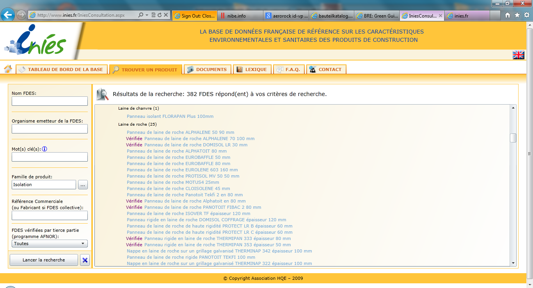Open product family picker with ... button
The width and height of the screenshot is (533, 288).
point(83,185)
